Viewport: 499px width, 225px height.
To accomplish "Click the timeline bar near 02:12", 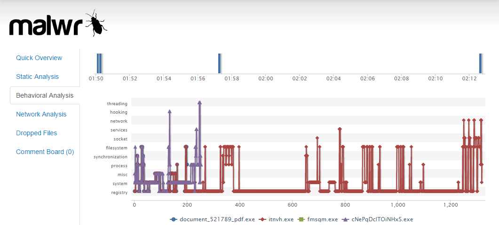I will click(481, 63).
